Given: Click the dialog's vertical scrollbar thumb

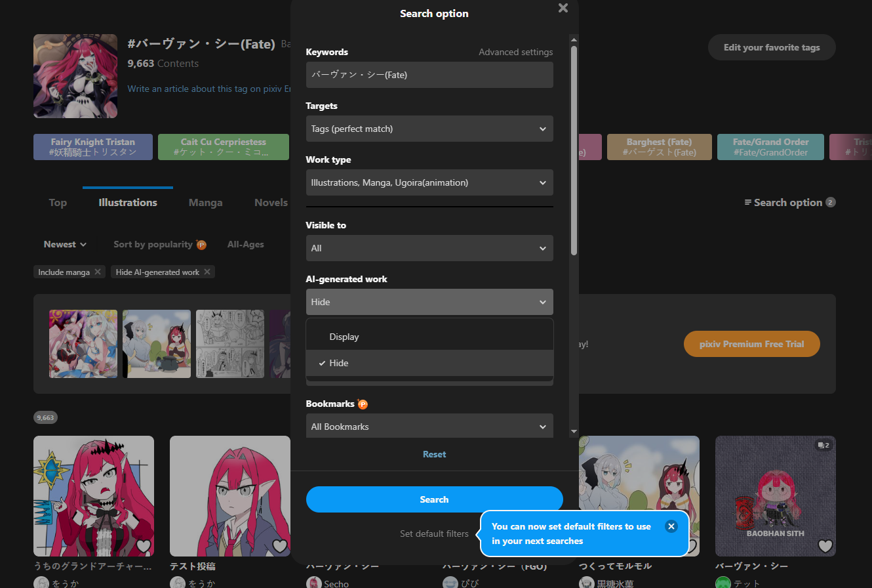Looking at the screenshot, I should 574,150.
